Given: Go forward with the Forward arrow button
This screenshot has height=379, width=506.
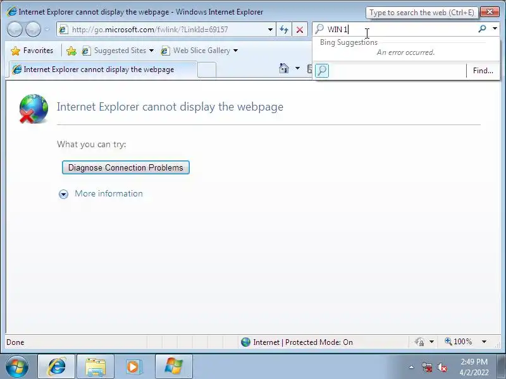Looking at the screenshot, I should (33, 30).
